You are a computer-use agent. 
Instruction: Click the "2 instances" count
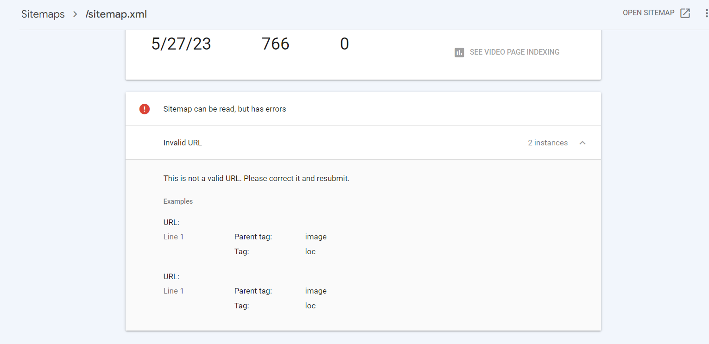[547, 143]
